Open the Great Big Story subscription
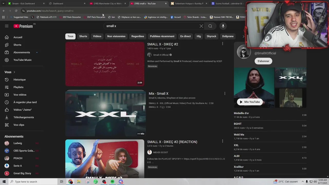Viewport: 329px width, 185px height. [22, 173]
